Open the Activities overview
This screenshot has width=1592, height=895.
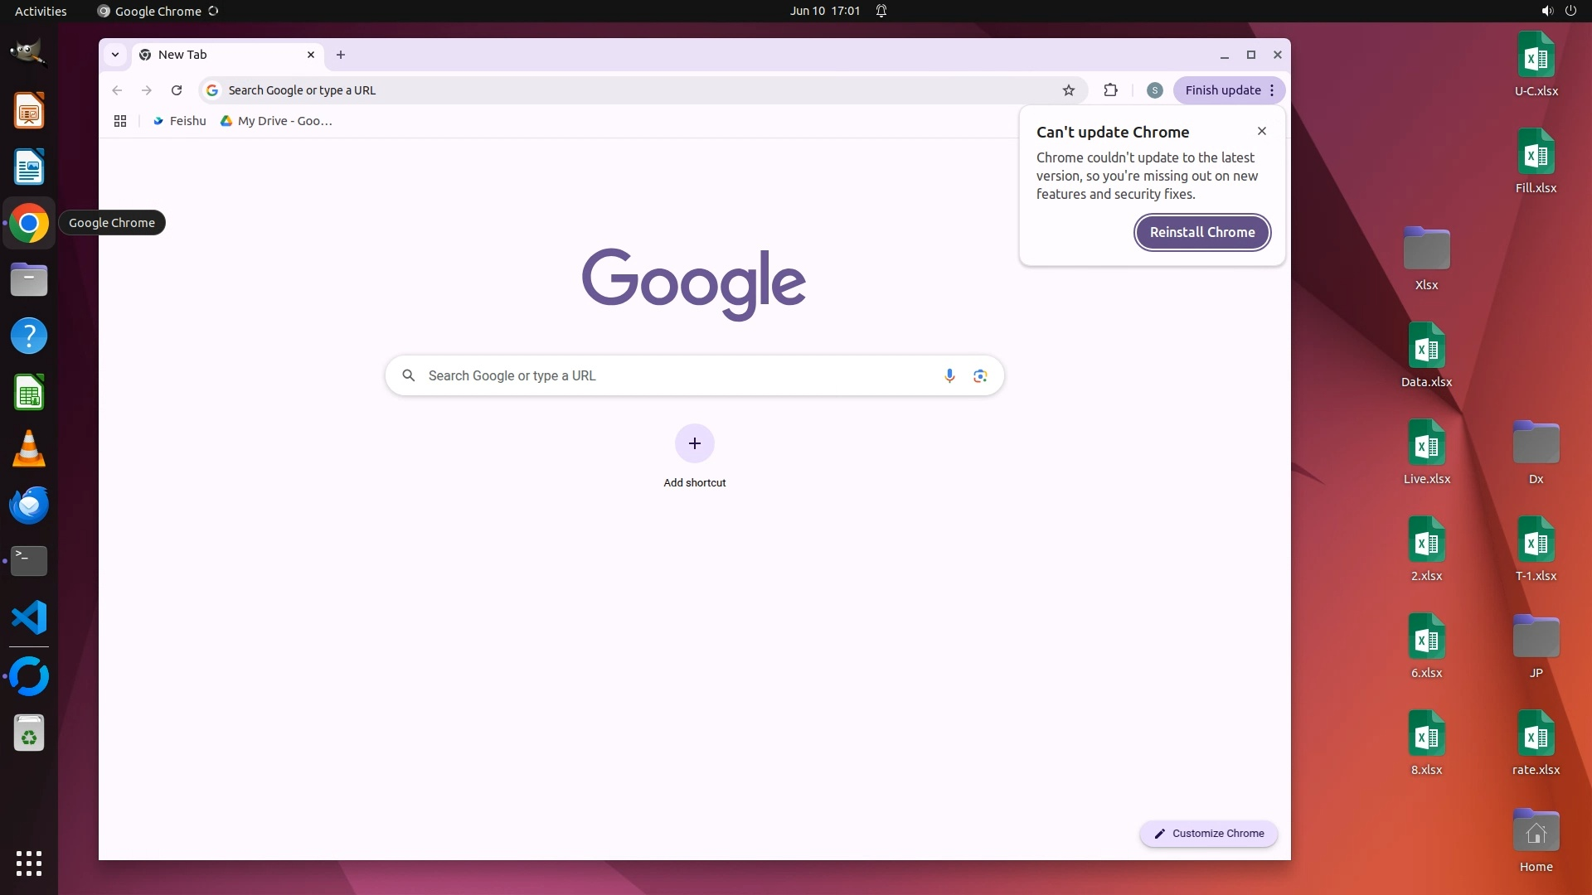coord(41,11)
